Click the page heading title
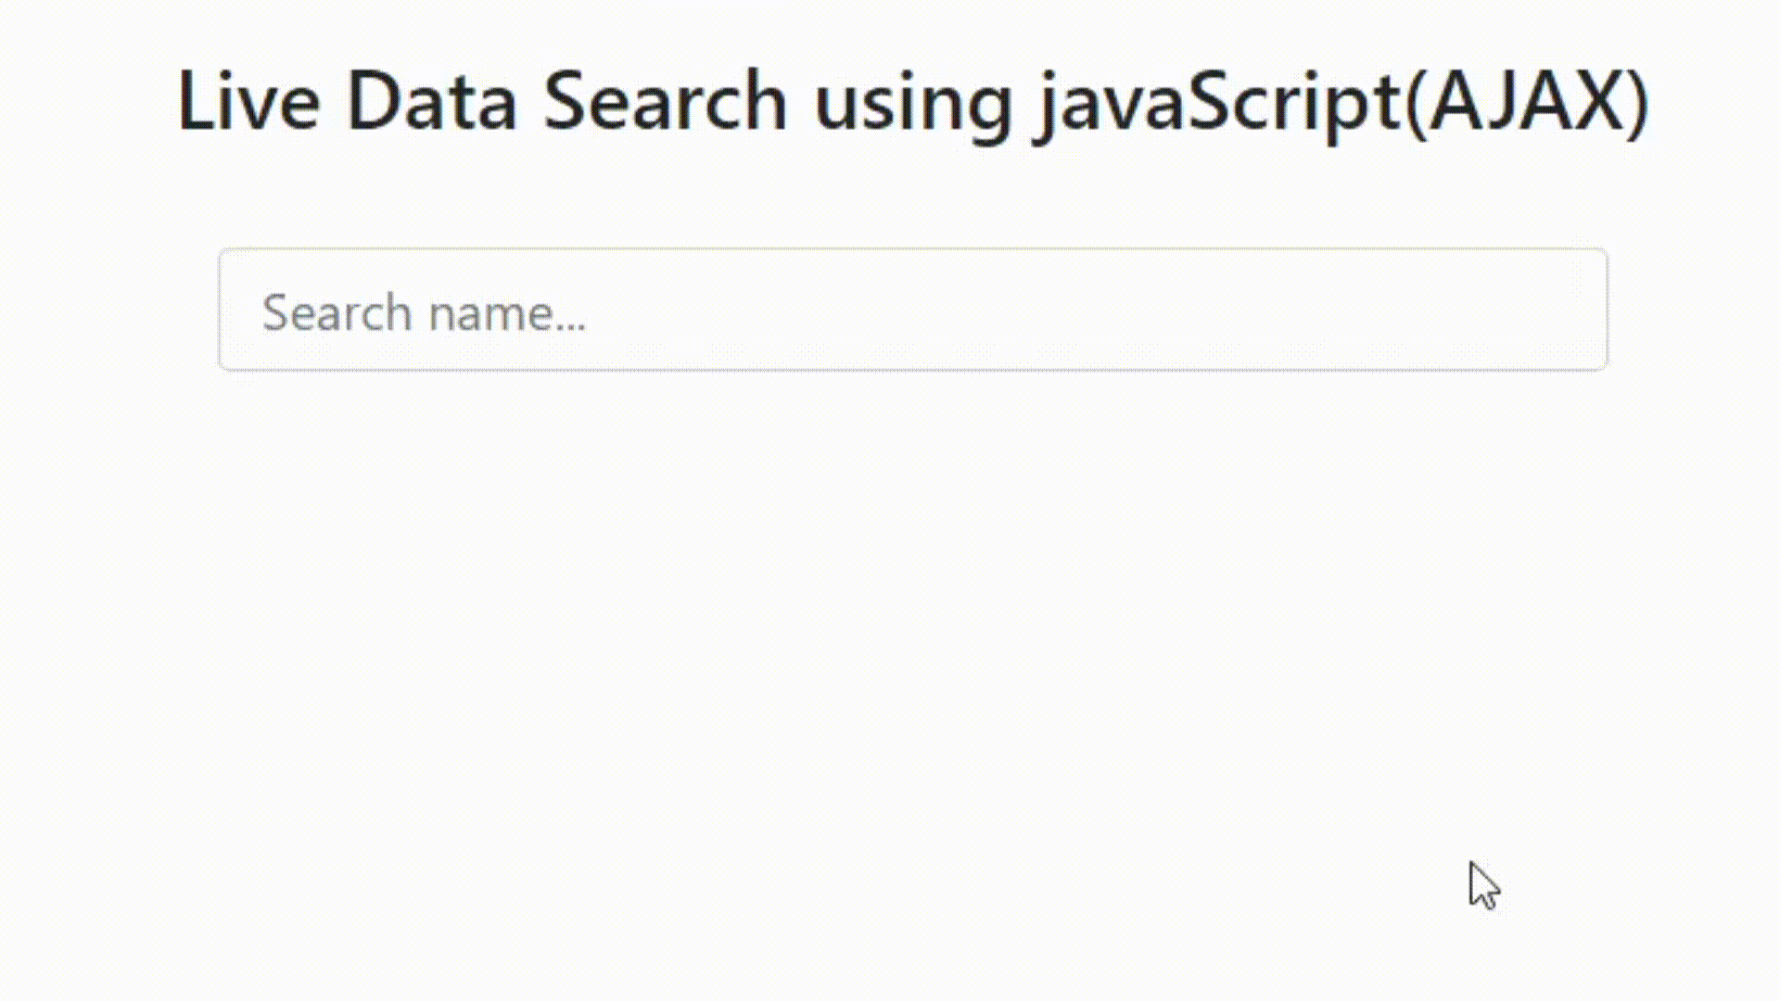Viewport: 1780px width, 1001px height. tap(912, 102)
